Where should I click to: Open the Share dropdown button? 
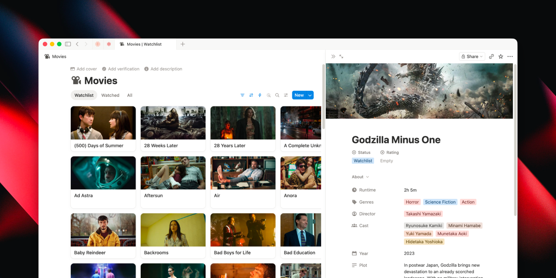click(x=472, y=56)
